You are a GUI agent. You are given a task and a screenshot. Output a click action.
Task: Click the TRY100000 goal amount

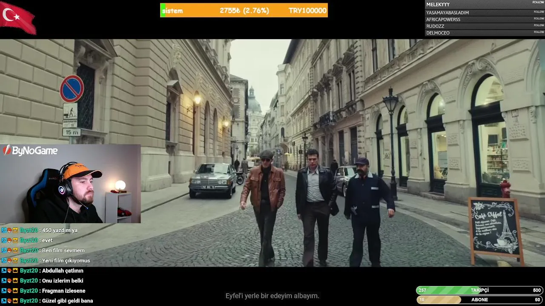(x=307, y=11)
